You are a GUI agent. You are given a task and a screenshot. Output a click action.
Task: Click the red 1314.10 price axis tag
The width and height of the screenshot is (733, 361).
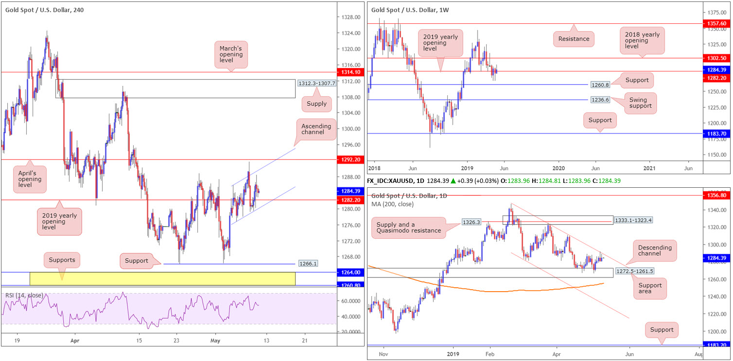[x=351, y=72]
